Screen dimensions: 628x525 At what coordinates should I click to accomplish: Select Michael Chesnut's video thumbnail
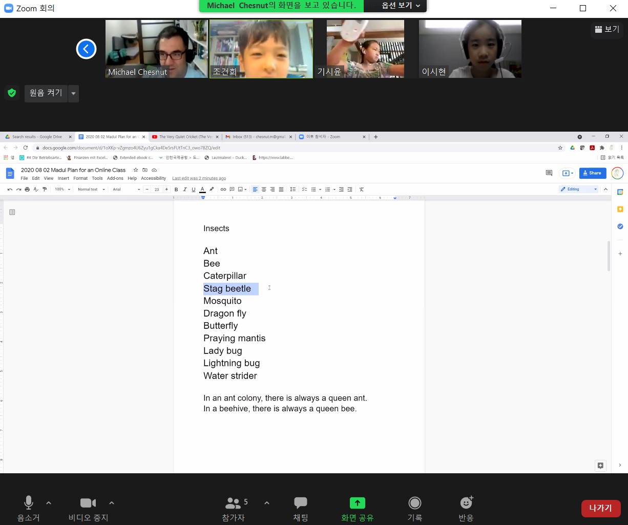157,49
